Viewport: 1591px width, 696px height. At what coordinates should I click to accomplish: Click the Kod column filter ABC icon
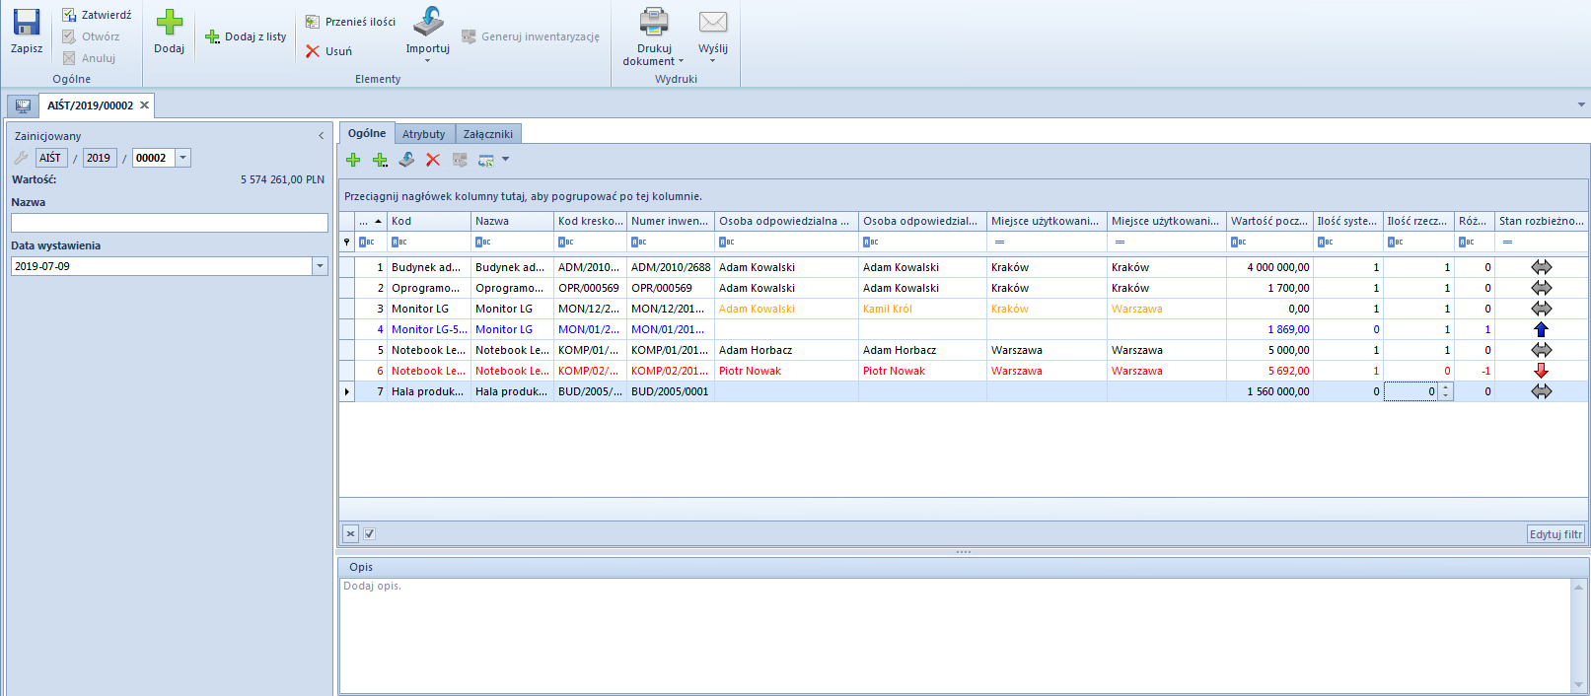tap(398, 242)
